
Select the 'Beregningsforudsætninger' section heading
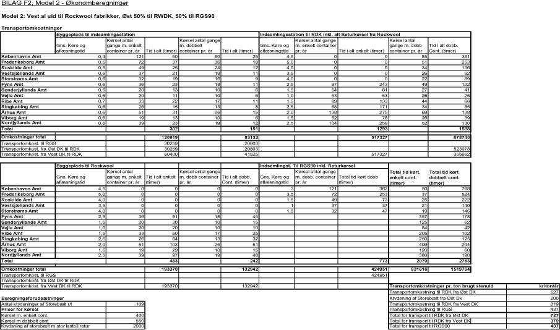32,297
